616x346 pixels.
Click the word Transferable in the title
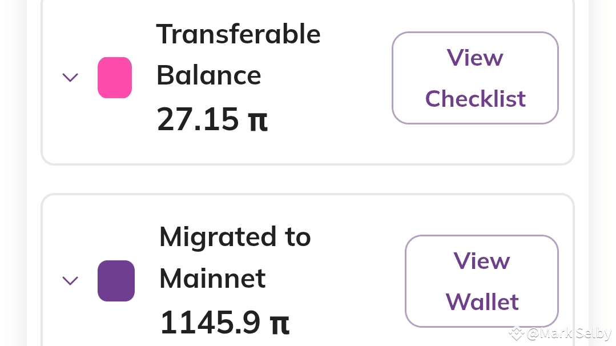click(x=238, y=34)
